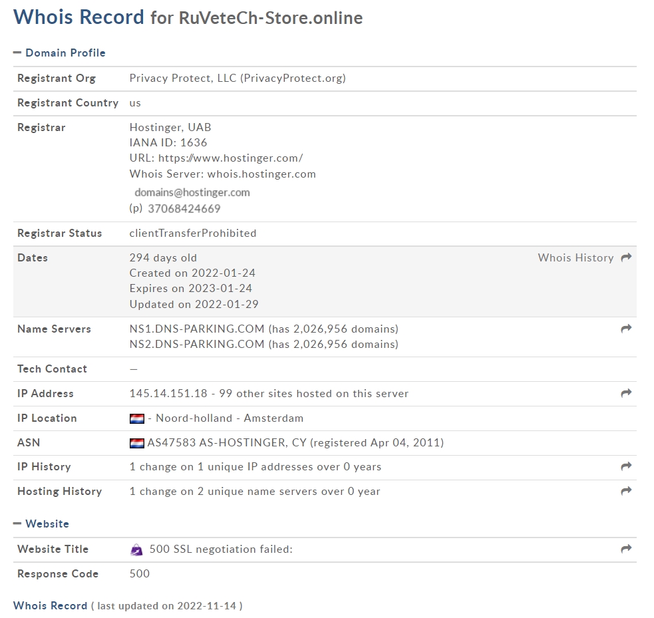
Task: Click the IP History change summary text
Action: 255,466
